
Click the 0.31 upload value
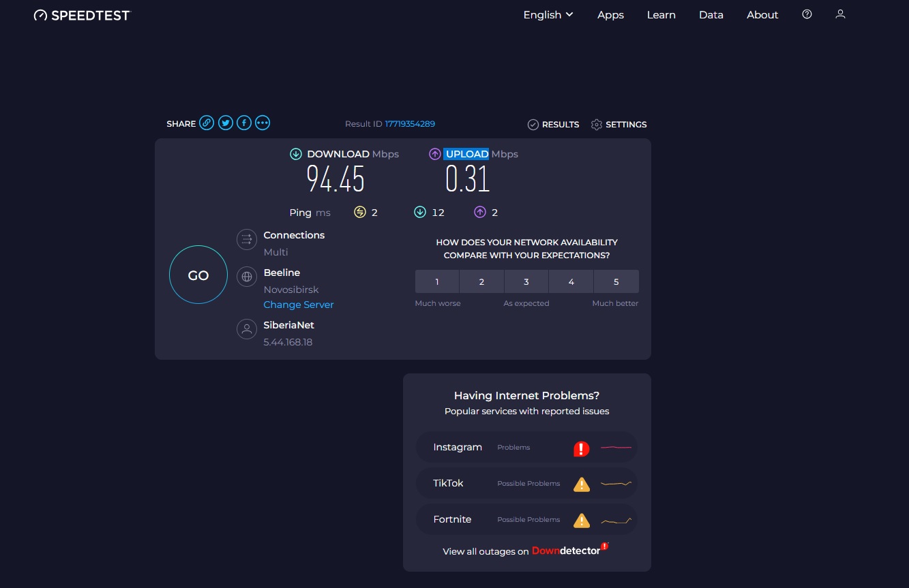468,179
